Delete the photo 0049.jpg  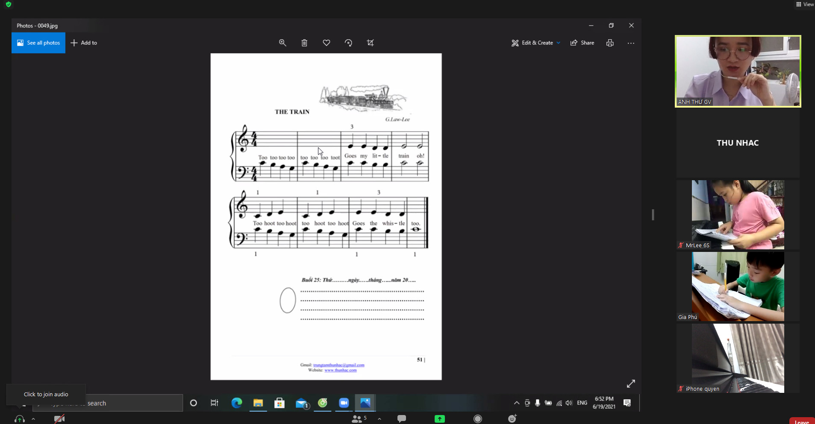[304, 43]
